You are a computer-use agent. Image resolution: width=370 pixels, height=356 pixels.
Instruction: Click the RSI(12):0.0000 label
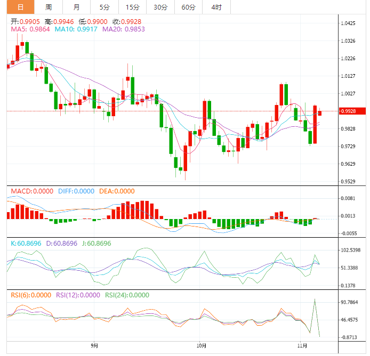tap(78, 295)
